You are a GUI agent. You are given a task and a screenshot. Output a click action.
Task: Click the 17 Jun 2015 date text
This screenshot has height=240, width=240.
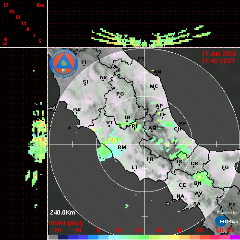click(219, 54)
